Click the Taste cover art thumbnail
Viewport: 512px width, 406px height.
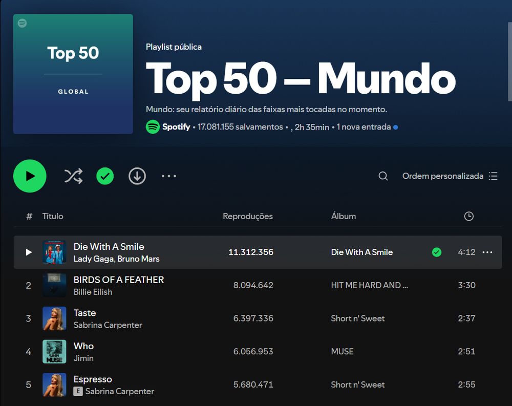coord(55,318)
